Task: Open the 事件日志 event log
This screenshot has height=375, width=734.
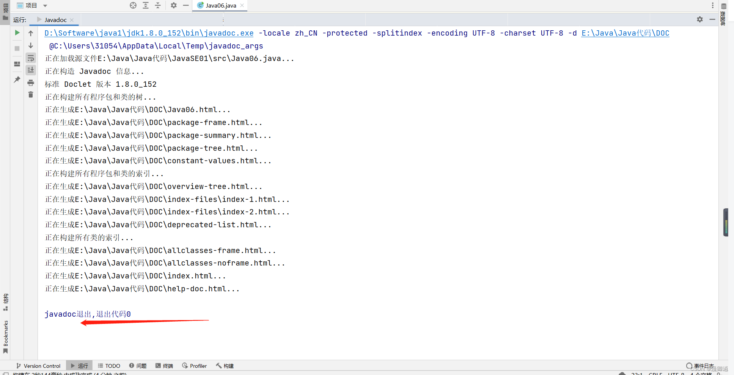Action: tap(700, 366)
